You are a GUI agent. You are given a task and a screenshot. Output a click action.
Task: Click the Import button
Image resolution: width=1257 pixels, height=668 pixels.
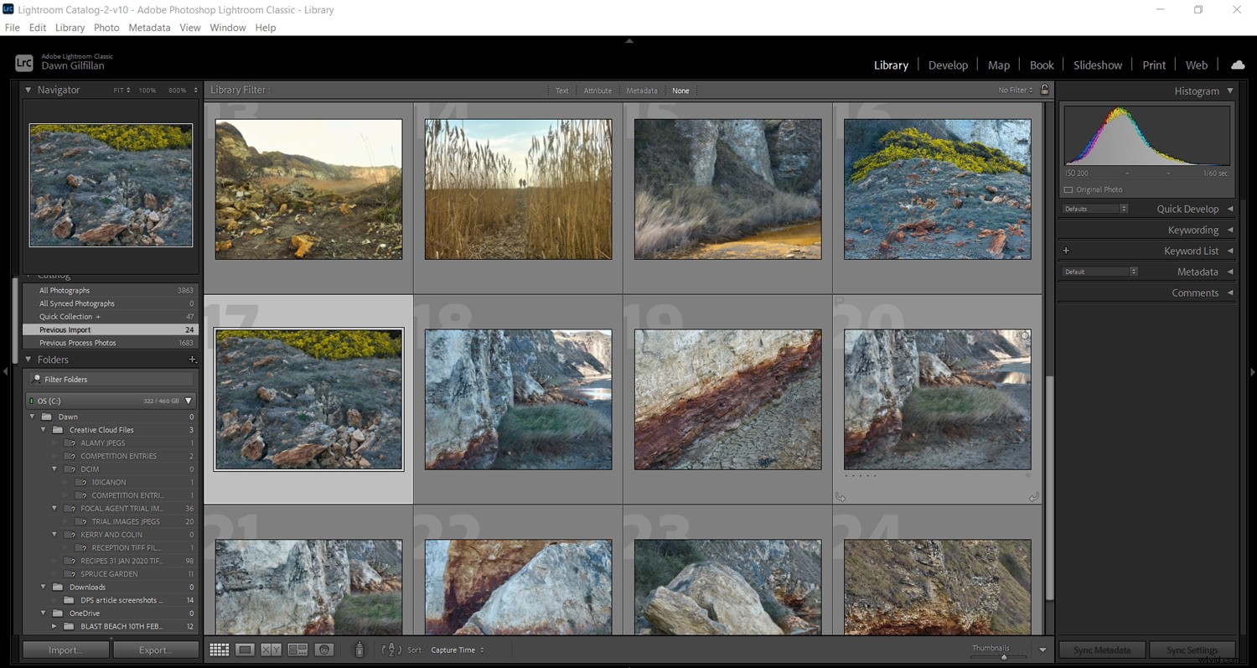[65, 650]
